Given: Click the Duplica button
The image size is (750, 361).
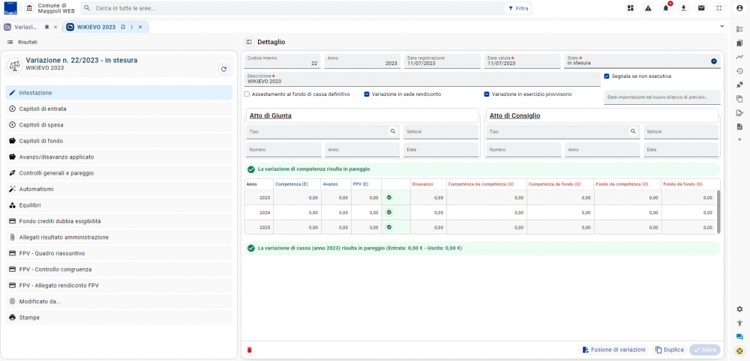Looking at the screenshot, I should tap(670, 350).
